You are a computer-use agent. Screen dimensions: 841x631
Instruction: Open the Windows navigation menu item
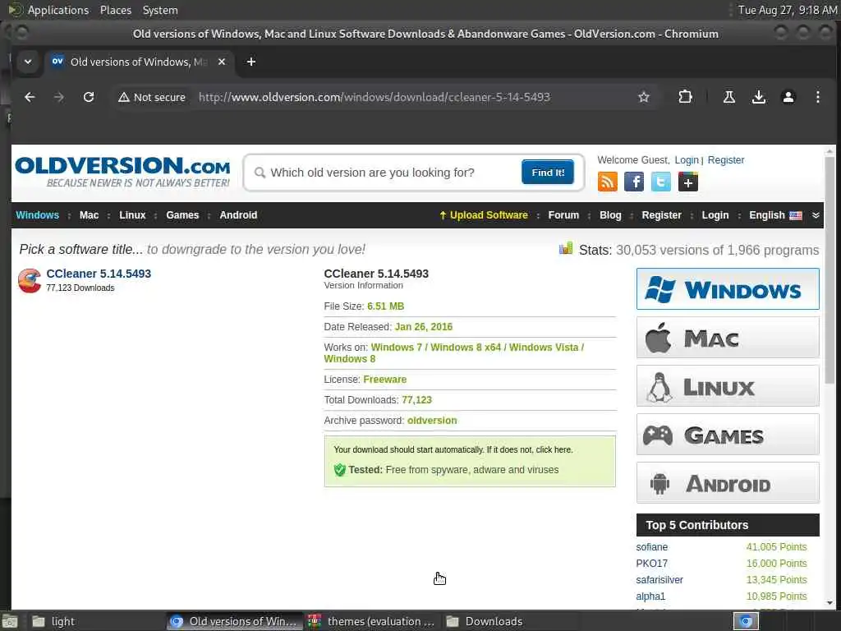click(38, 215)
